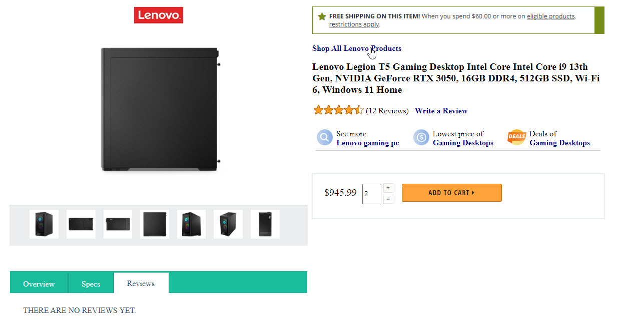Click the green free shipping star icon

[x=322, y=16]
